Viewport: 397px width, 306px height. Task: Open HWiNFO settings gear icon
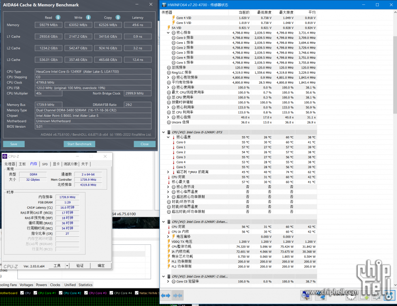pos(377,295)
